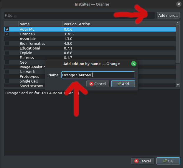Select the Prototypes add-on row
183x168 pixels.
(x=24, y=76)
